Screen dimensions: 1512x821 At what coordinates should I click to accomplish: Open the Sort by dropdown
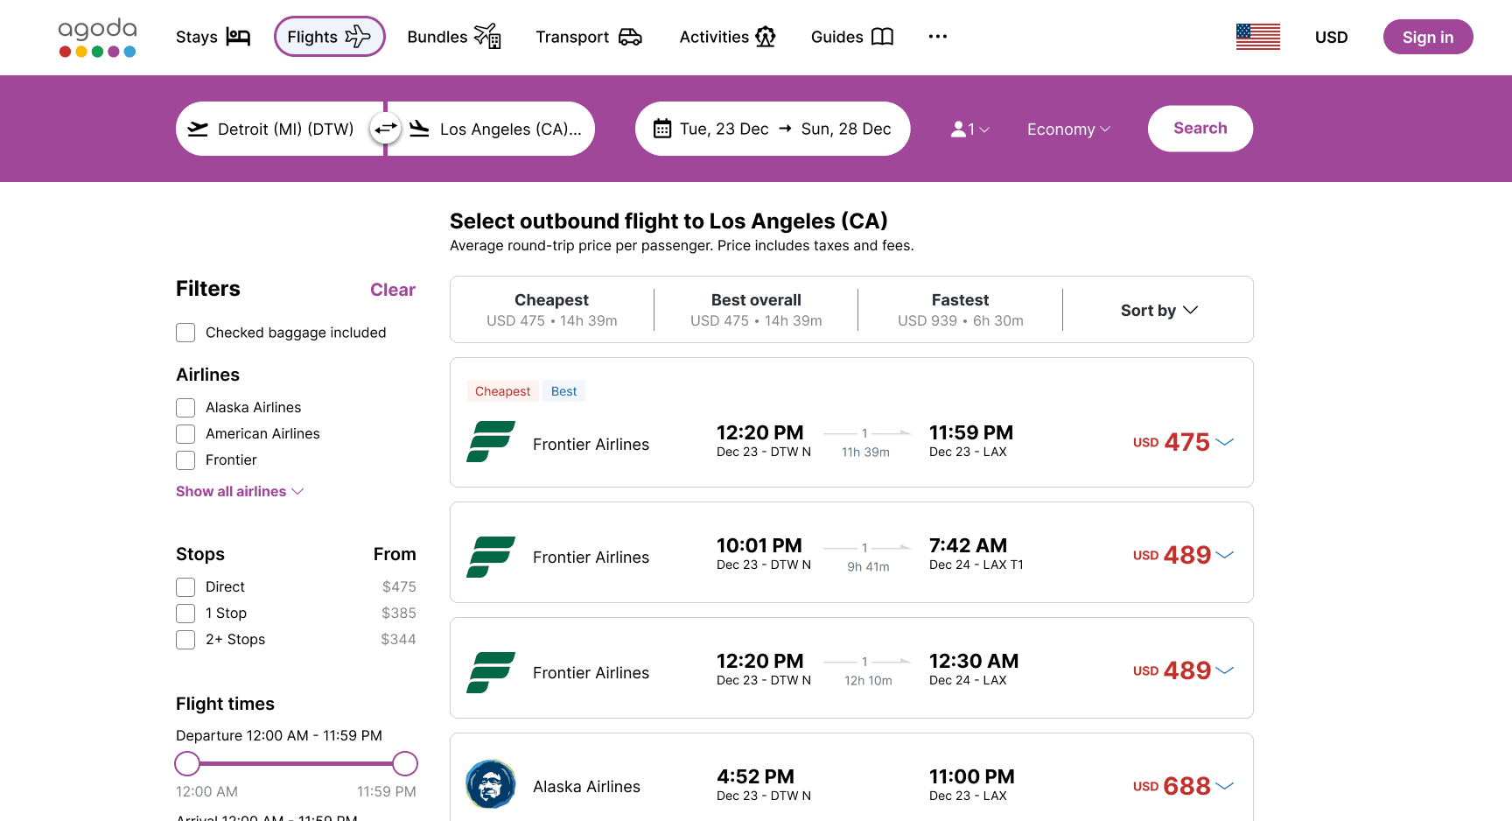1158,310
